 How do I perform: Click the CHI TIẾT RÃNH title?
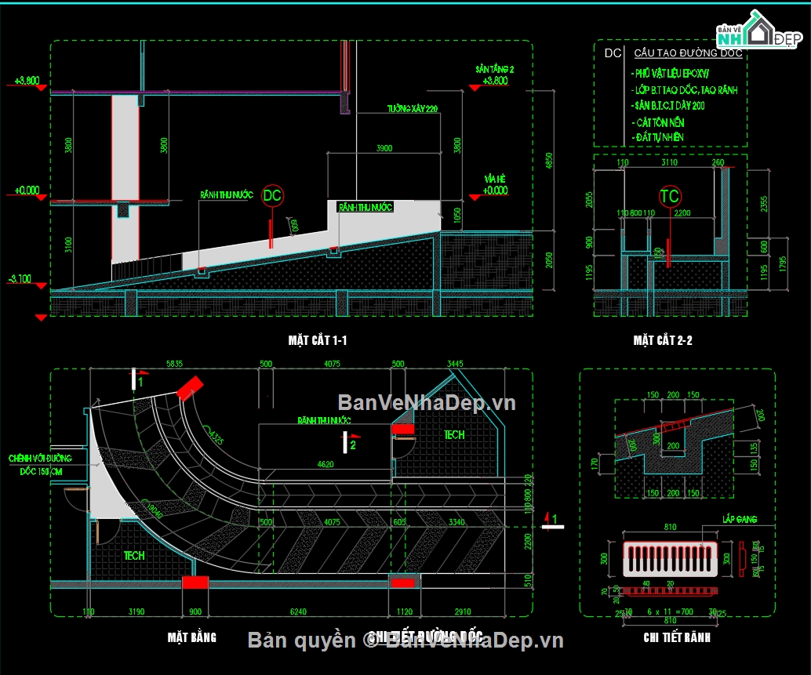(677, 637)
